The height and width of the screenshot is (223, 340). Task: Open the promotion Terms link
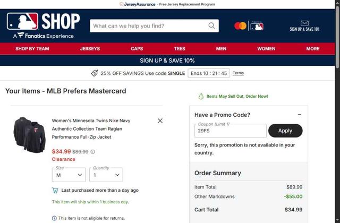click(238, 73)
